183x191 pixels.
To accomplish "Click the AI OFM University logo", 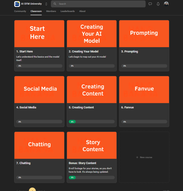I will click(x=17, y=4).
